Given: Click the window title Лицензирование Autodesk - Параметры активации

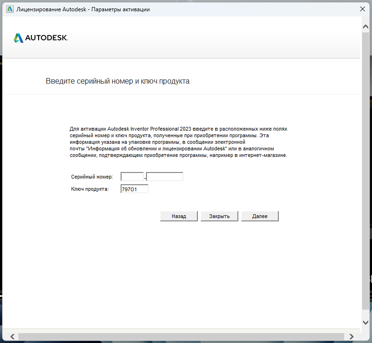Looking at the screenshot, I should (83, 9).
